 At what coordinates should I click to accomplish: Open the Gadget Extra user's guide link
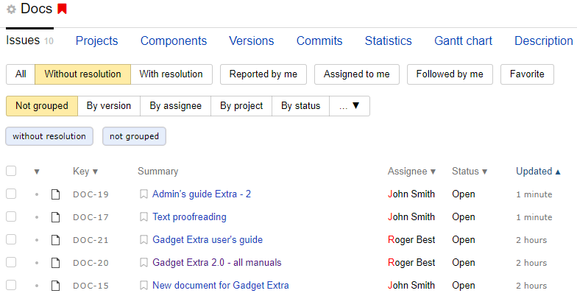[x=208, y=240]
